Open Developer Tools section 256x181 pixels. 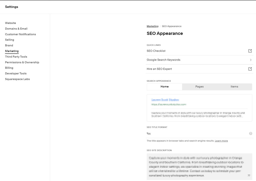coord(16,73)
